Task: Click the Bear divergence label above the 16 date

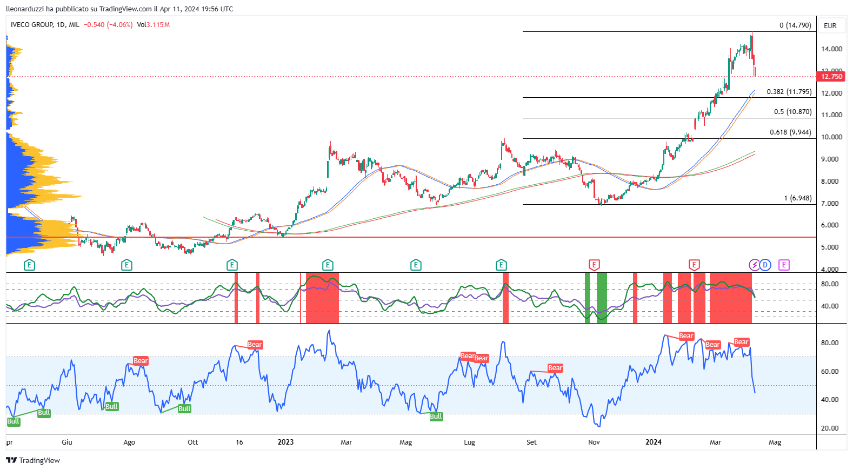Action: (x=255, y=345)
